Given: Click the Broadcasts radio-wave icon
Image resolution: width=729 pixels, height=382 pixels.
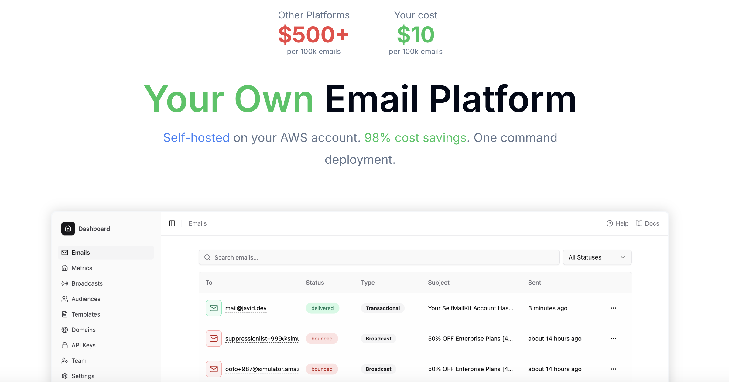Looking at the screenshot, I should [65, 283].
